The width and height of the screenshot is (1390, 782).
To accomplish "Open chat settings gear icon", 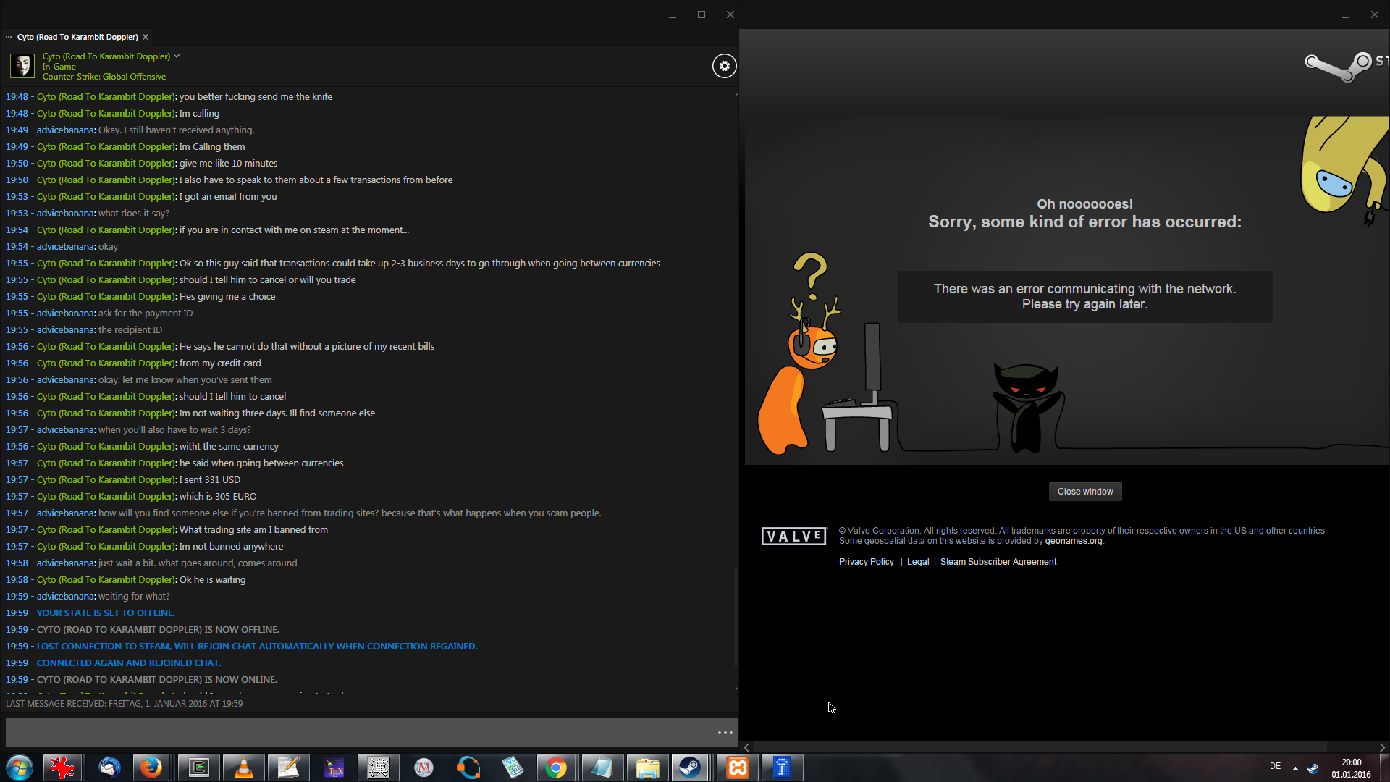I will tap(724, 66).
